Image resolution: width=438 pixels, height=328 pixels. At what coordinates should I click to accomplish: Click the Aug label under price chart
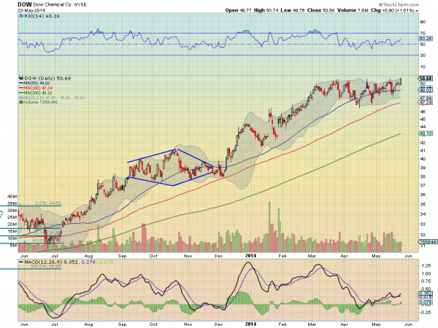(x=88, y=256)
